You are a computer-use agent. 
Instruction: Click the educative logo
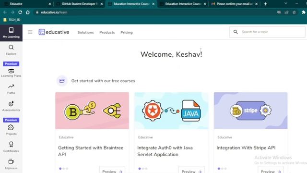point(54,32)
